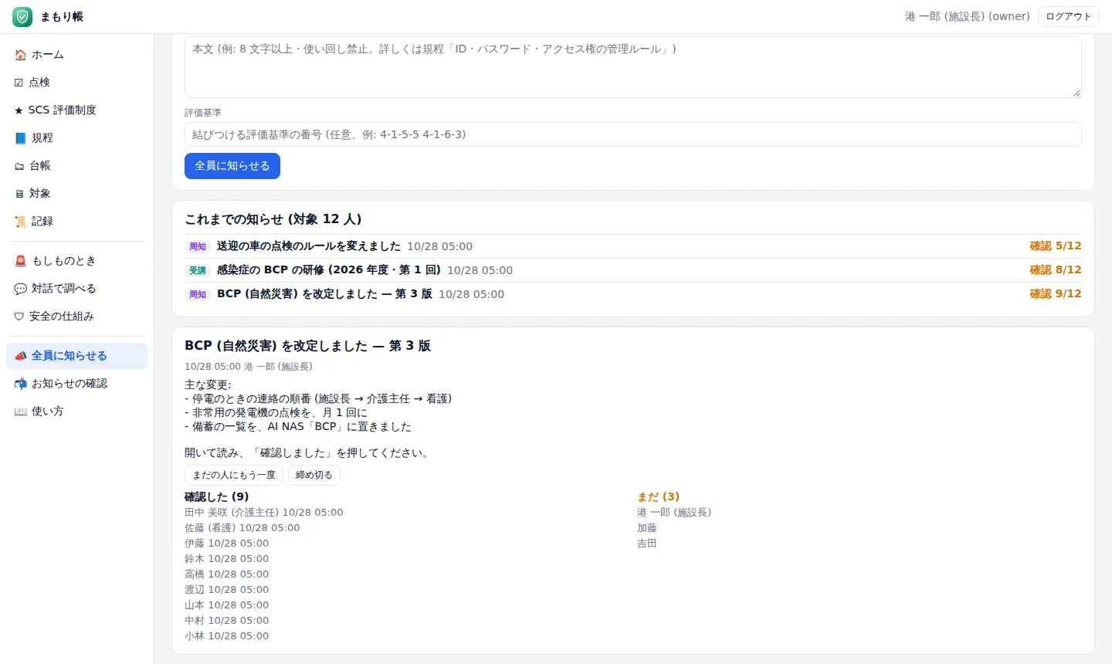This screenshot has width=1112, height=664.
Task: Click the scroll icon beside 記録
Action: 20,222
